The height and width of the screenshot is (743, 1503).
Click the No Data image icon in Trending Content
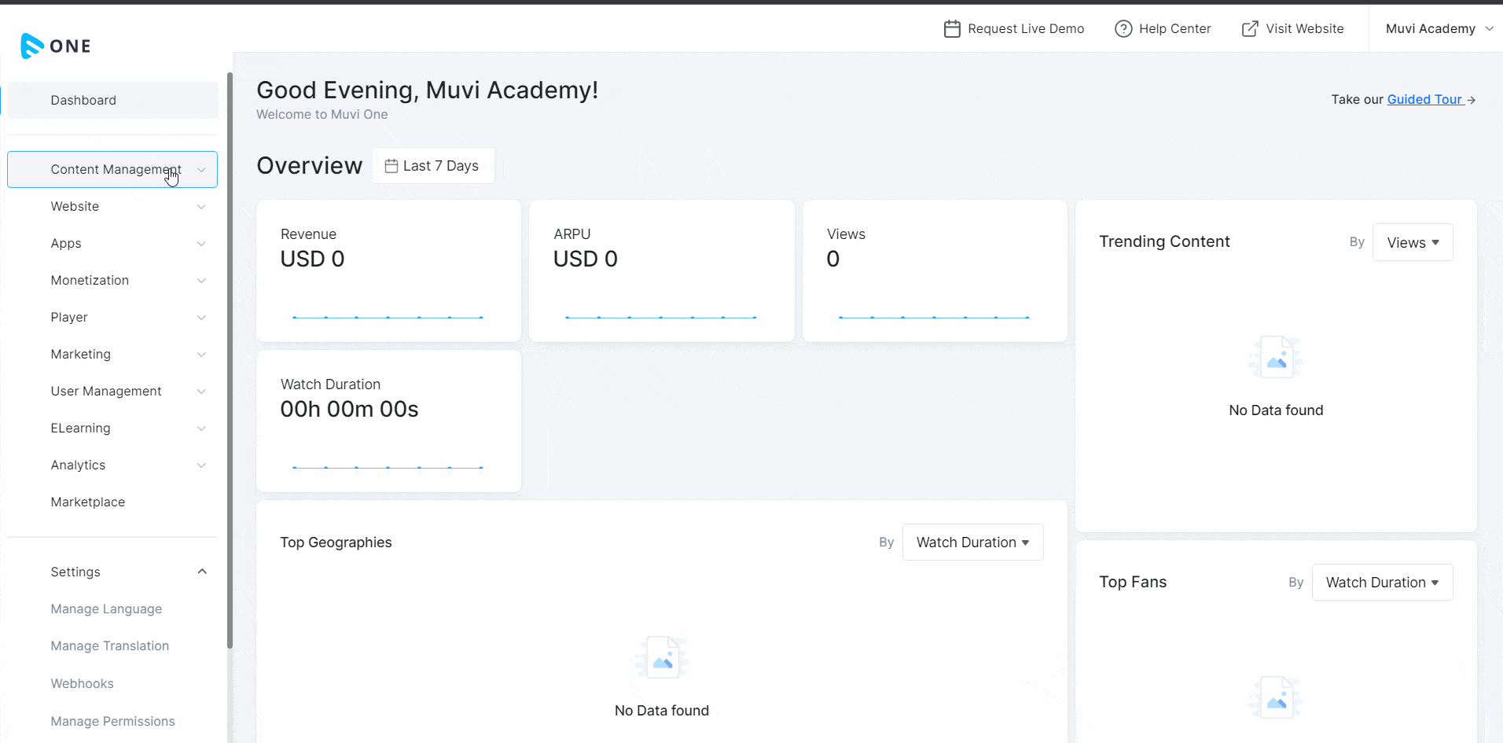point(1276,357)
